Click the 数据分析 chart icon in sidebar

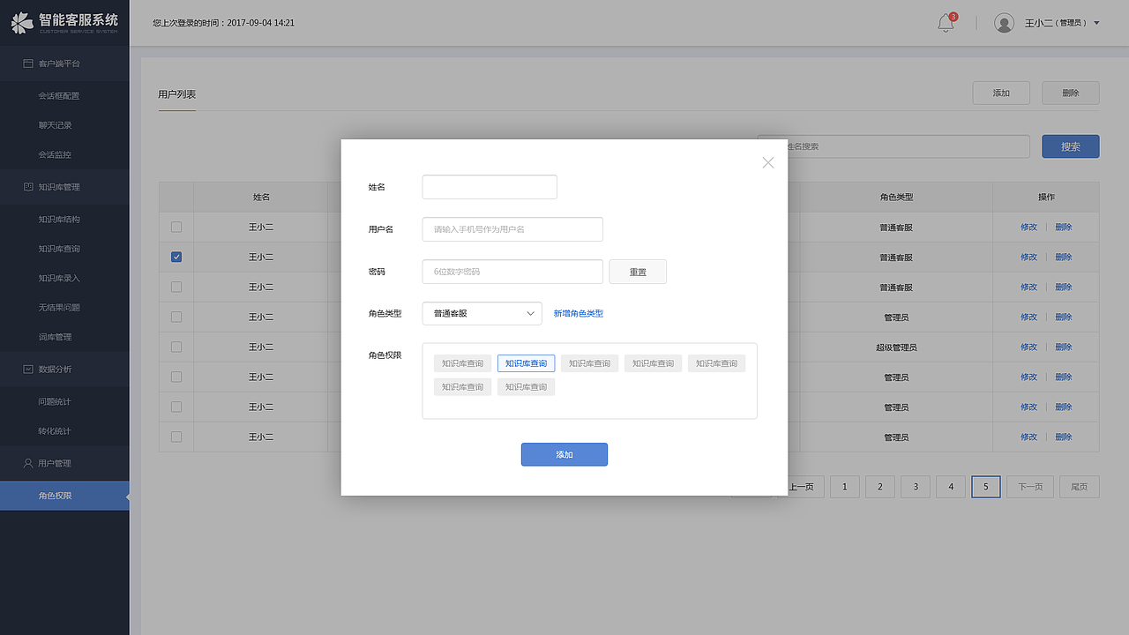[28, 369]
